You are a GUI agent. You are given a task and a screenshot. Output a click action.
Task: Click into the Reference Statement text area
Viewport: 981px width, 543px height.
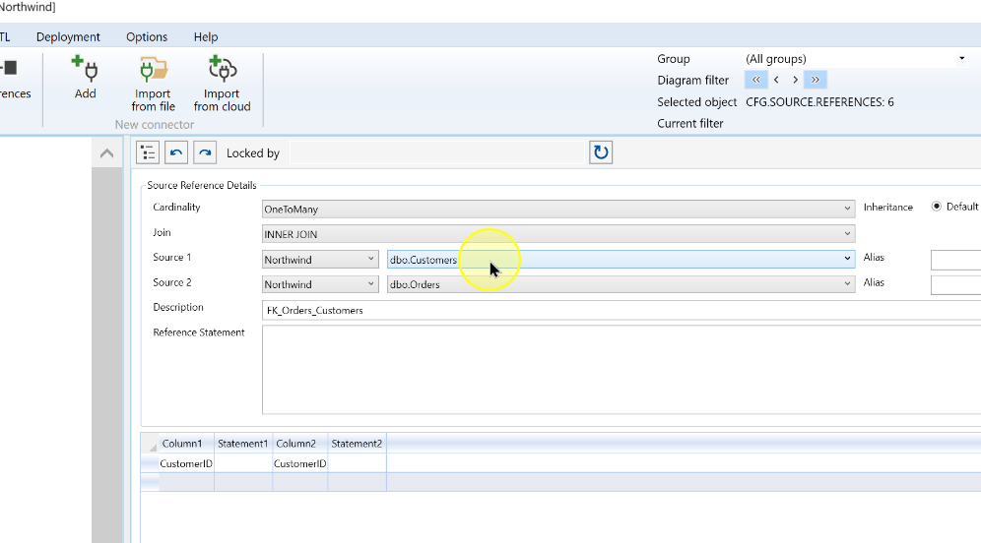tap(621, 370)
